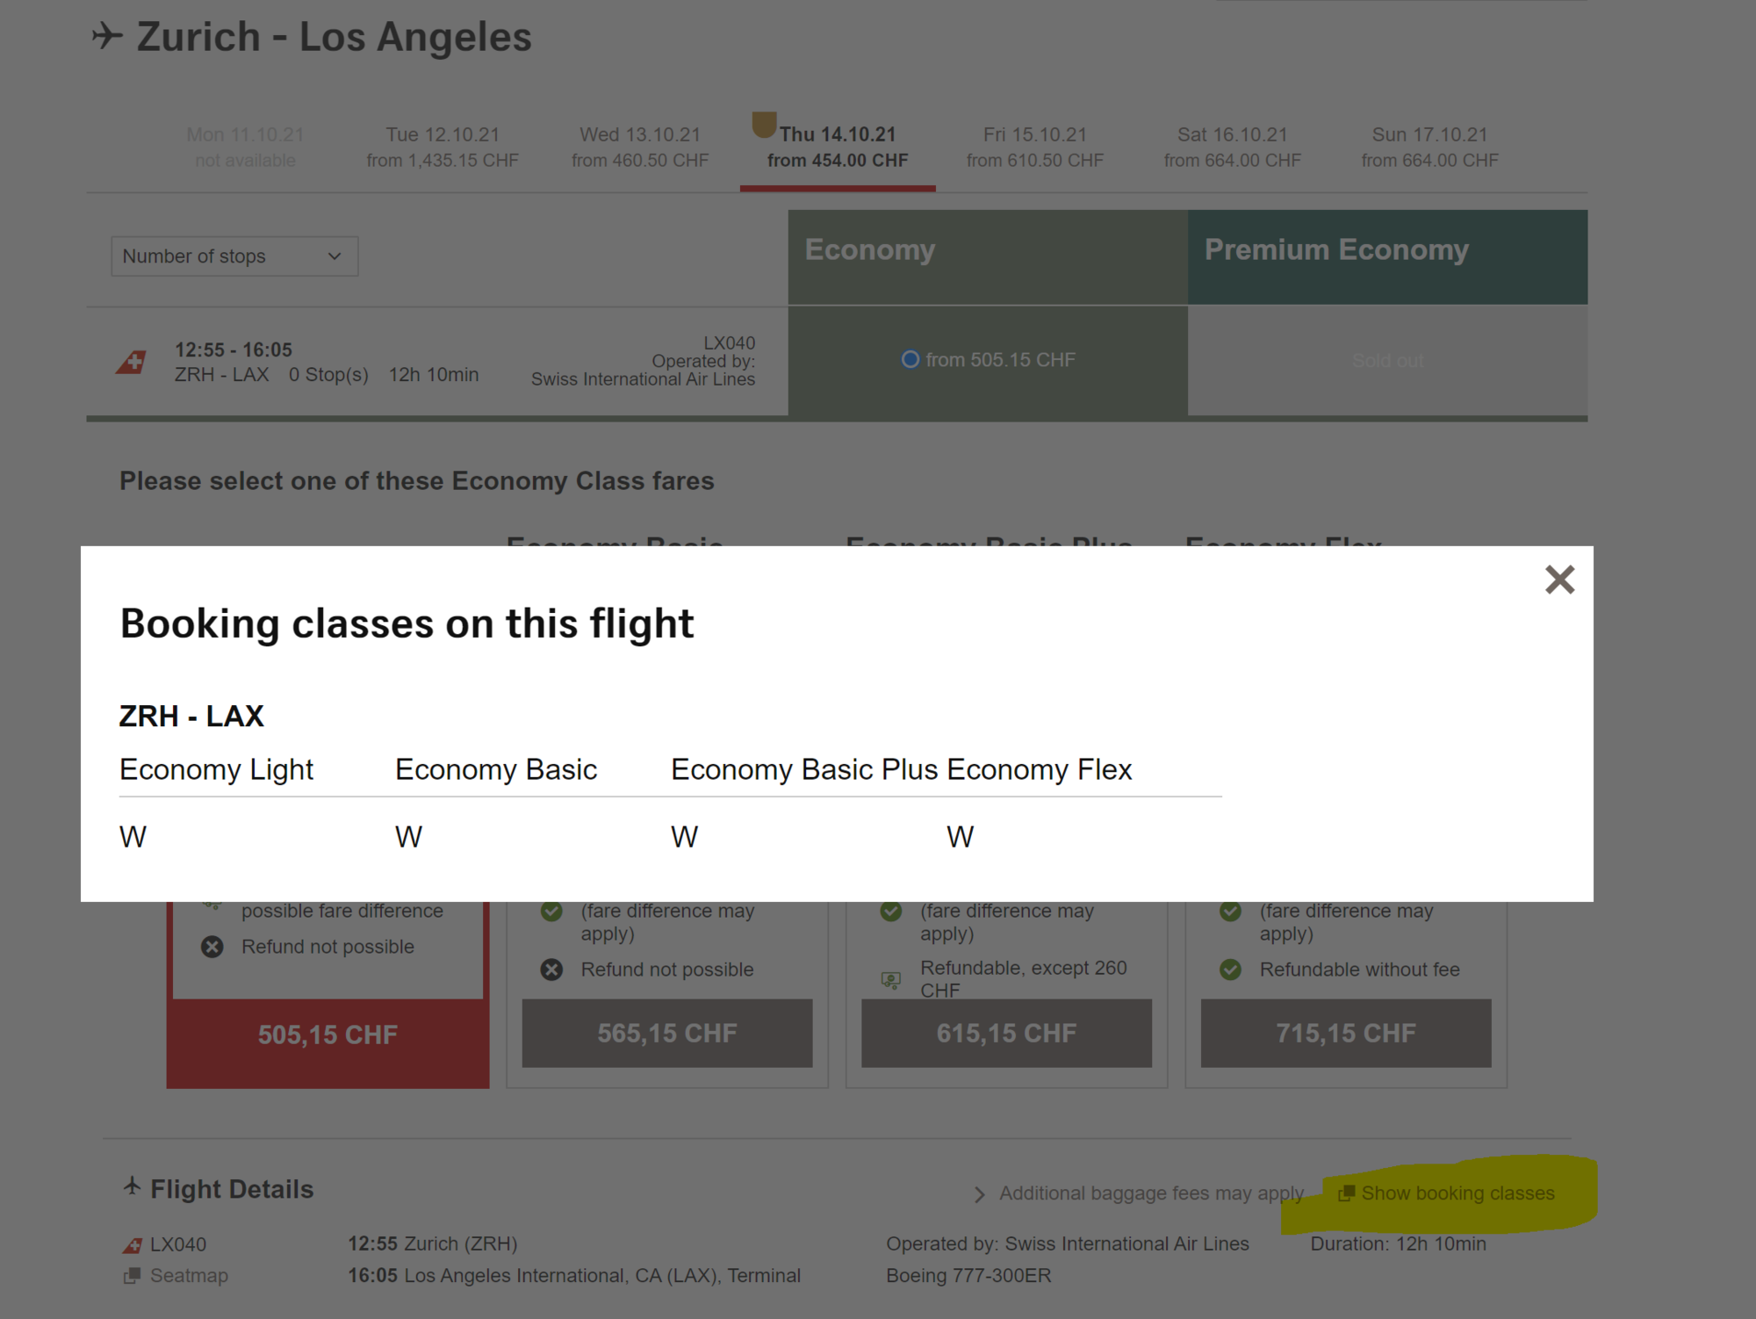Select the 615,15 CHF Economy Basic Plus fare
Image resolution: width=1756 pixels, height=1319 pixels.
pos(1006,1034)
